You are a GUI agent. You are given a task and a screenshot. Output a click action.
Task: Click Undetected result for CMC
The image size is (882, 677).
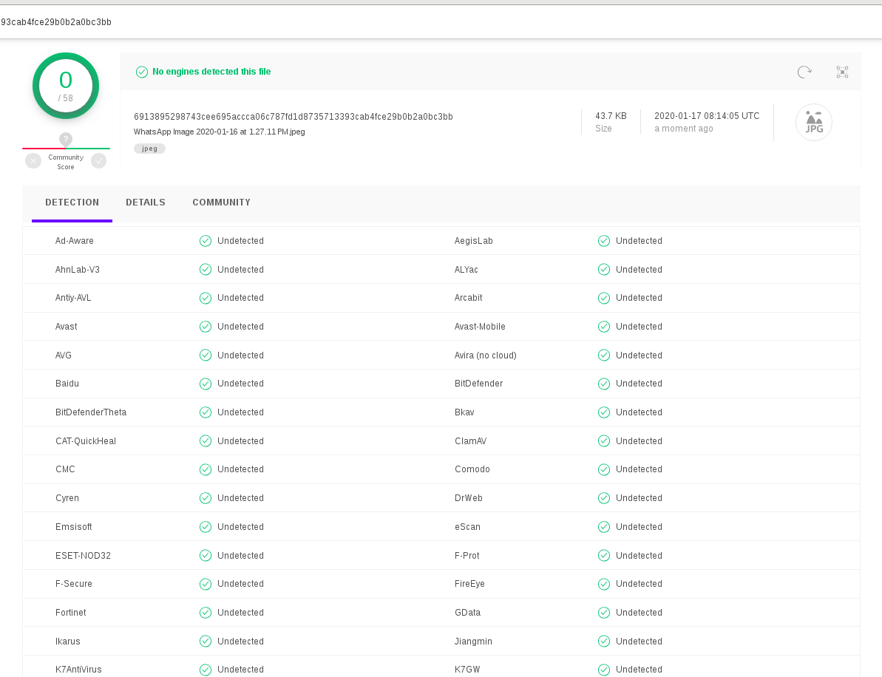point(241,469)
